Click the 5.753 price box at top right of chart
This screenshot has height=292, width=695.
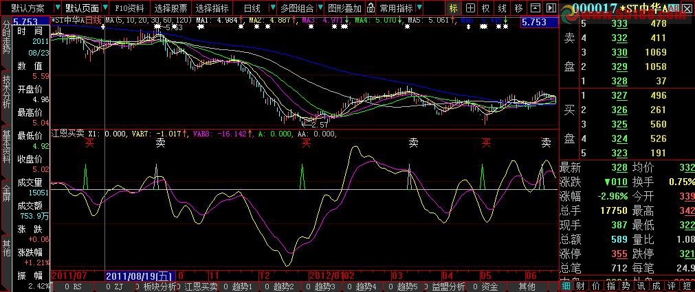[x=538, y=22]
